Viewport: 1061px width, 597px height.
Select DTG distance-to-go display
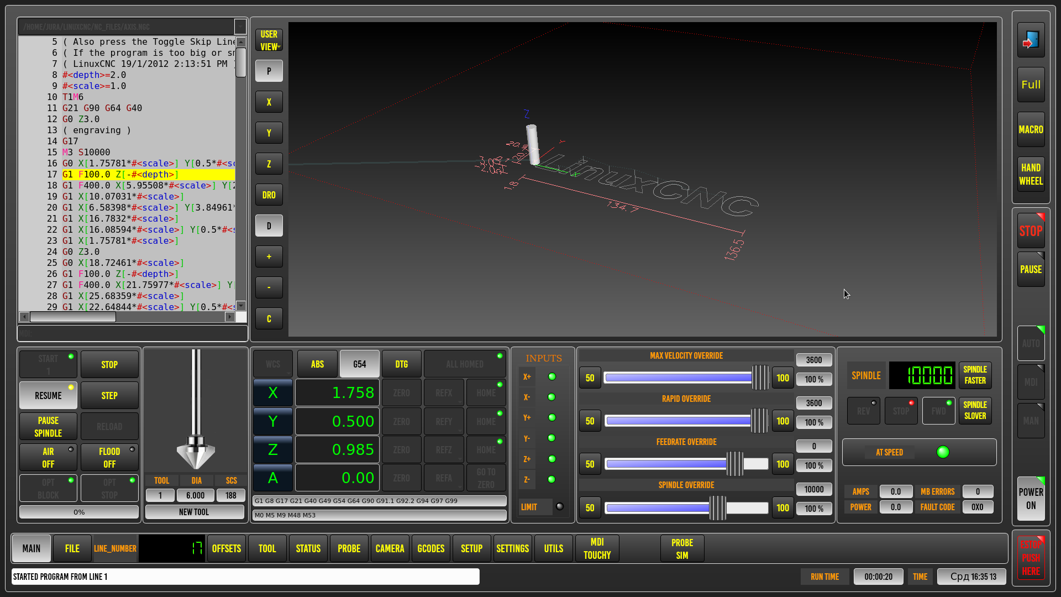pos(402,364)
